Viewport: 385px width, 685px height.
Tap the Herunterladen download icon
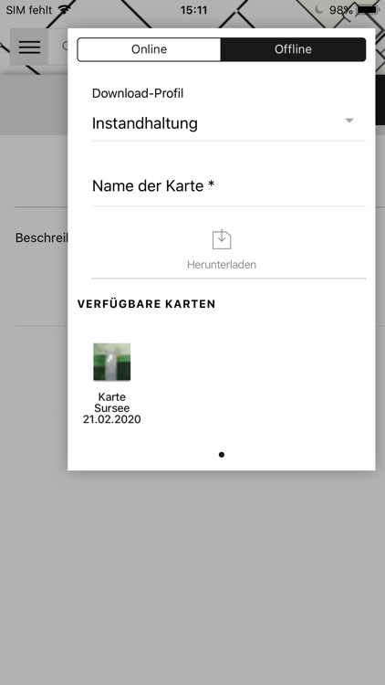point(222,239)
